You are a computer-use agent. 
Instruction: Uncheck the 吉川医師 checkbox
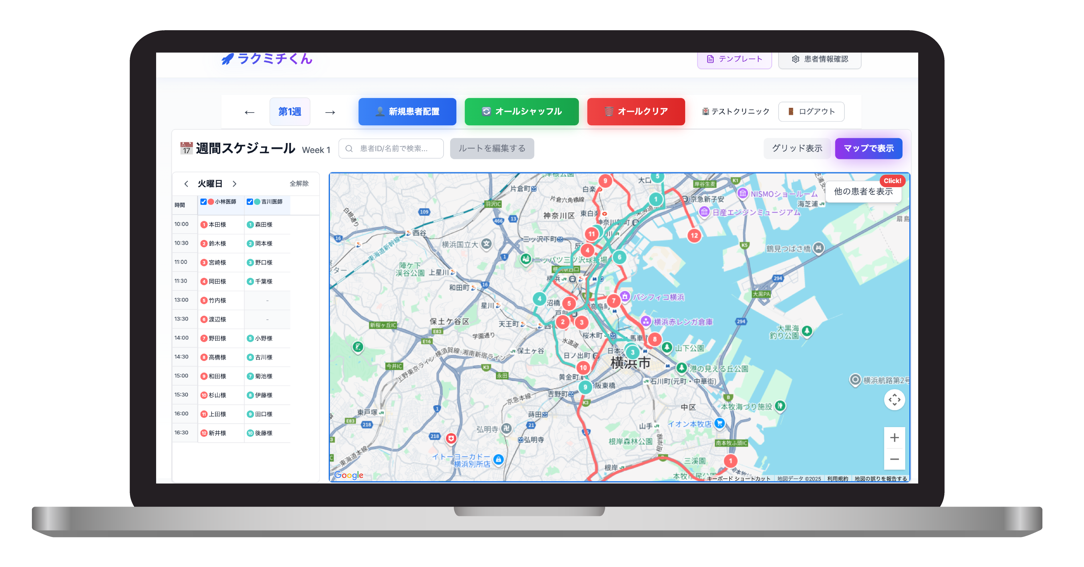point(250,202)
